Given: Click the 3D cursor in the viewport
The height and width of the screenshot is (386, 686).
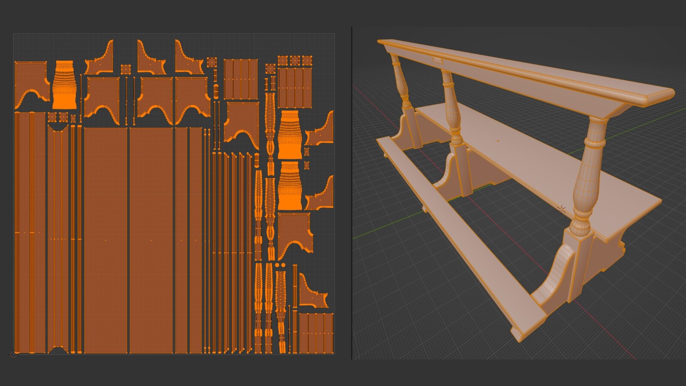Looking at the screenshot, I should click(x=561, y=209).
